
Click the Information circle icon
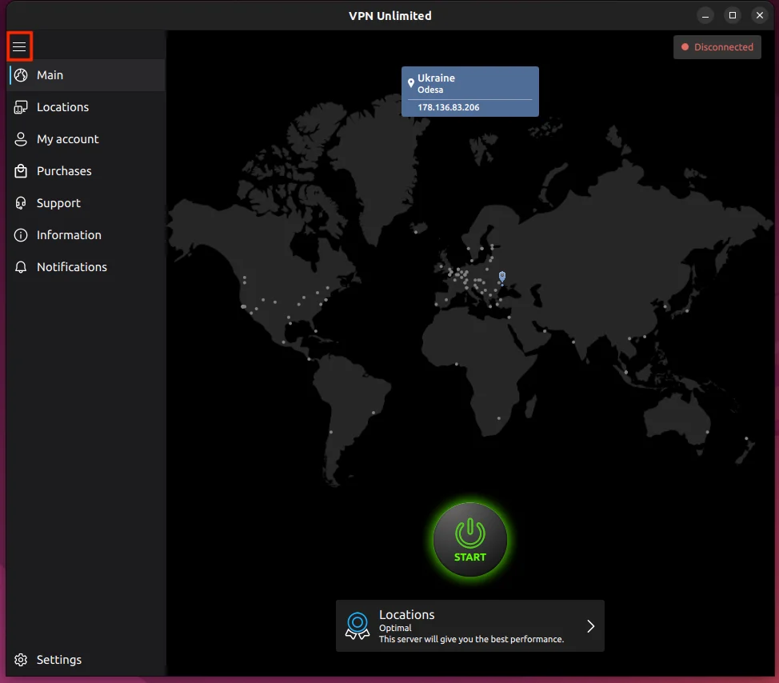[x=22, y=235]
